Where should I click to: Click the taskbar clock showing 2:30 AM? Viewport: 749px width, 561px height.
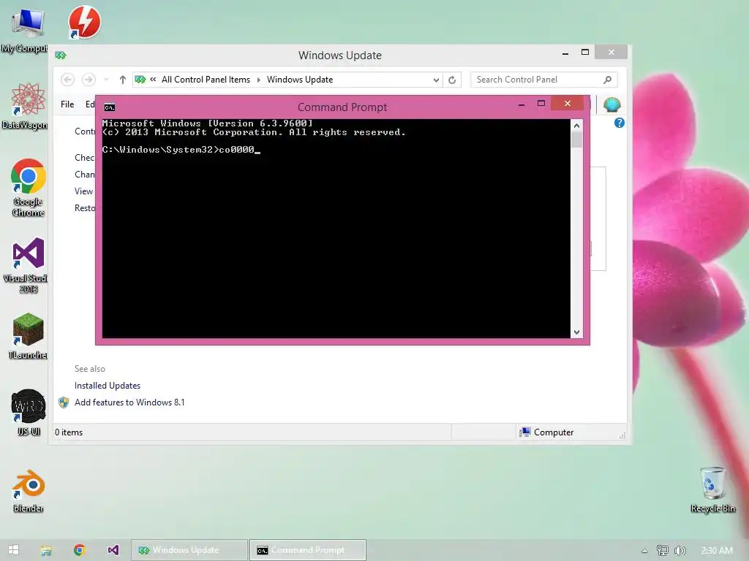tap(717, 551)
